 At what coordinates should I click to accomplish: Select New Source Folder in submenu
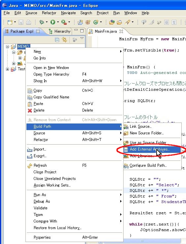[152, 133]
